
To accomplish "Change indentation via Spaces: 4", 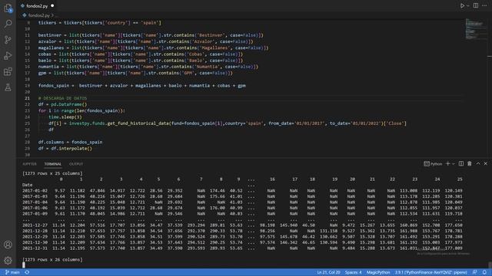I will (354, 272).
